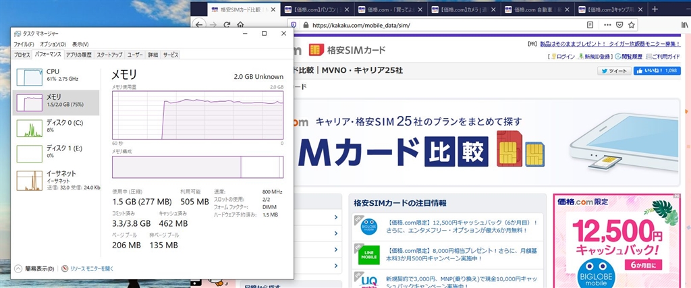Image resolution: width=691 pixels, height=288 pixels.
Task: Toggle reader view icon in address bar
Action: (x=590, y=24)
